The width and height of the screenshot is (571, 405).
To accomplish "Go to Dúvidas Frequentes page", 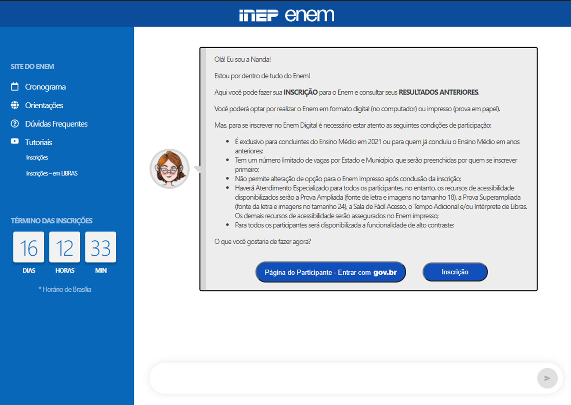I will pyautogui.click(x=56, y=124).
